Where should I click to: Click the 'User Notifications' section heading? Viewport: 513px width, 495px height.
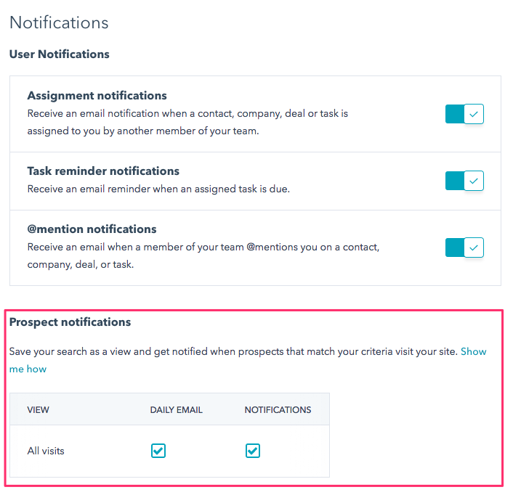pos(59,54)
